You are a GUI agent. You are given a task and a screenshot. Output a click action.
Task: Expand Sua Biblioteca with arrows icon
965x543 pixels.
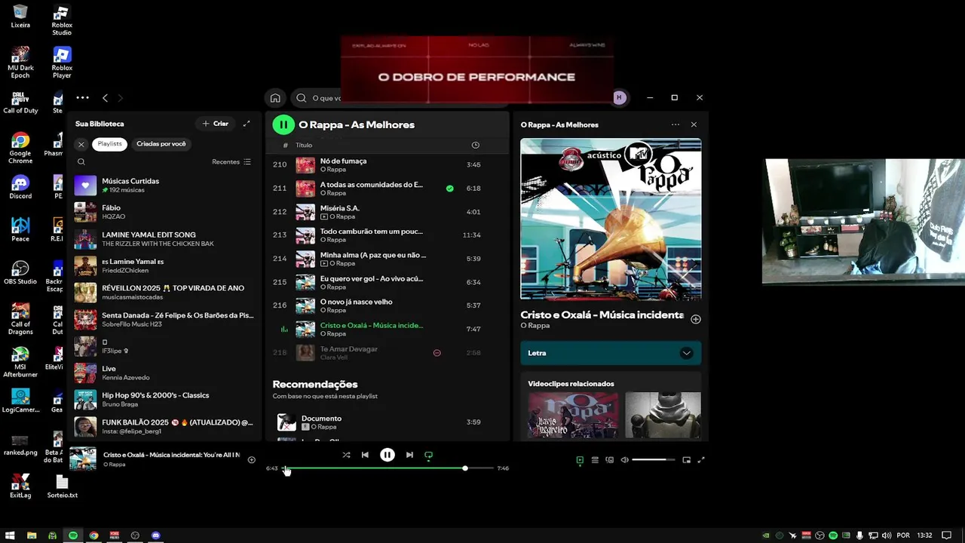coord(247,124)
